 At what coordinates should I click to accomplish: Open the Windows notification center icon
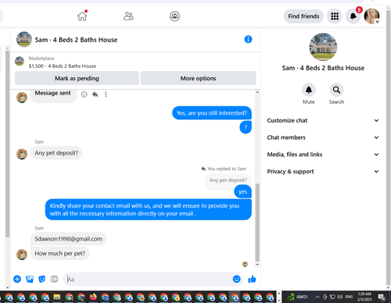click(382, 297)
